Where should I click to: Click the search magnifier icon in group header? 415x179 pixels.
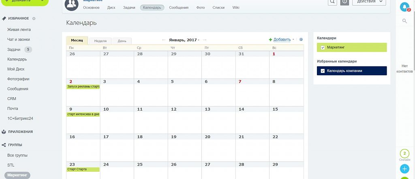point(332,2)
